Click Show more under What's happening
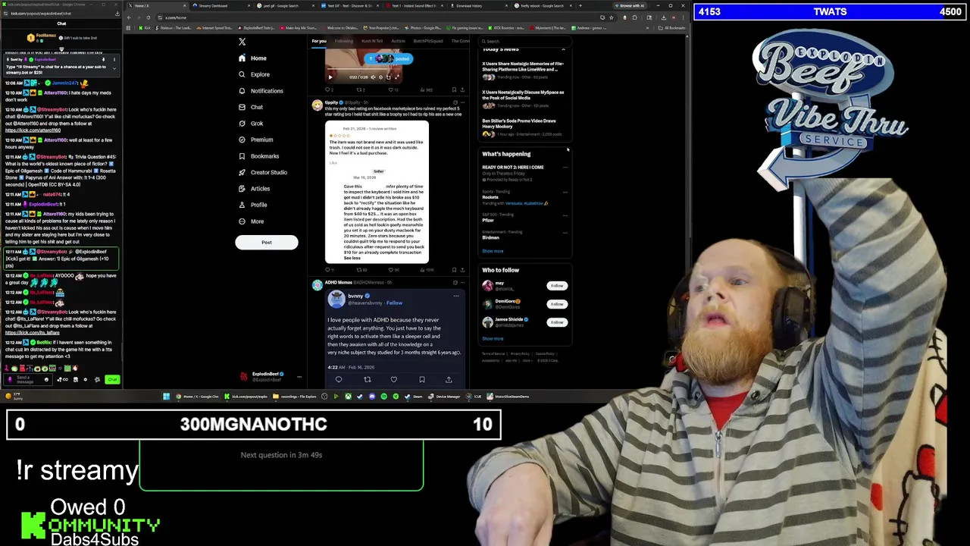The width and height of the screenshot is (970, 546). 493,251
